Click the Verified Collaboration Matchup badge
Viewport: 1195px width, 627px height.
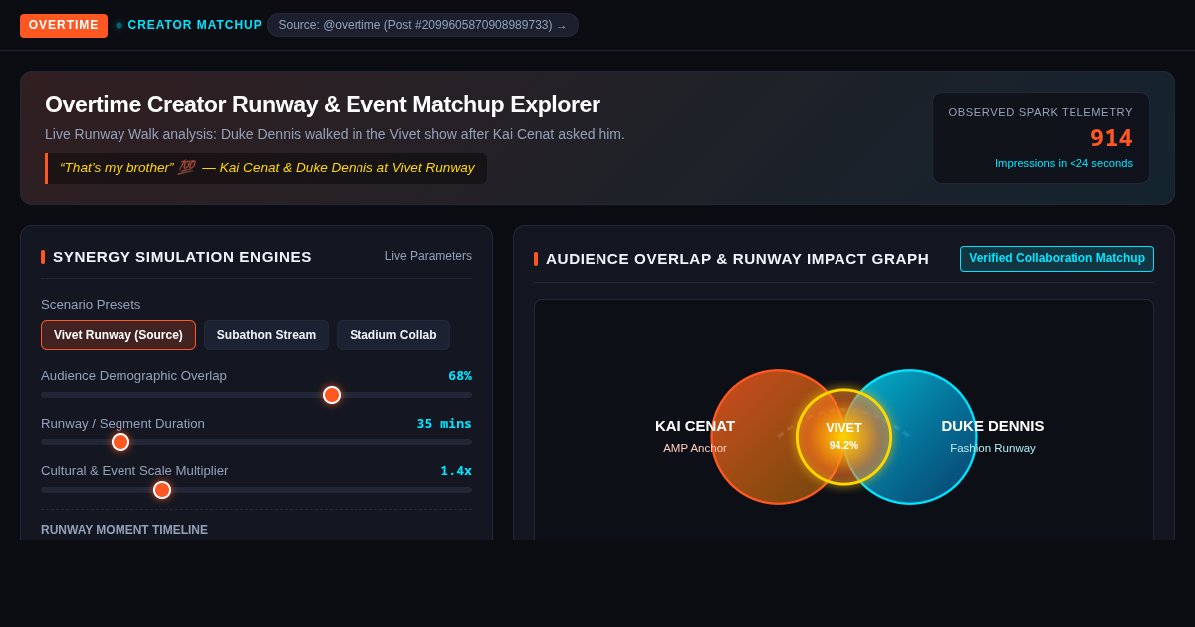coord(1057,259)
